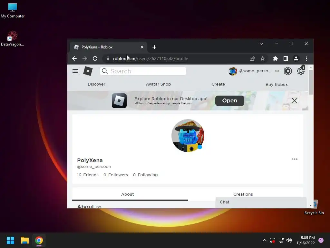Screen dimensions: 330x248
Task: Expand the Chat panel
Action: pyautogui.click(x=261, y=202)
